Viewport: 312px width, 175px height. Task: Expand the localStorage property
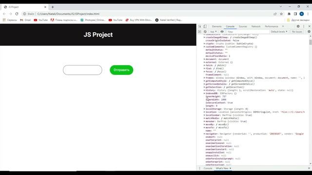click(x=204, y=109)
